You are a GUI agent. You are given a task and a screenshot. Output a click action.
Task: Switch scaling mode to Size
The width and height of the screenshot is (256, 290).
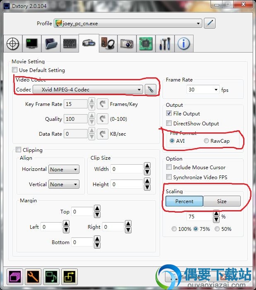[222, 201]
